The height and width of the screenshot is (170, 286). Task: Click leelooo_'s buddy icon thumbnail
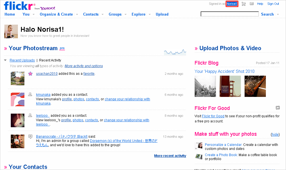point(18,120)
